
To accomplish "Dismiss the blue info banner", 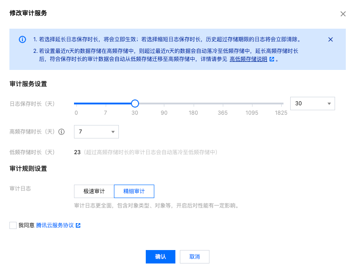I will [x=330, y=39].
